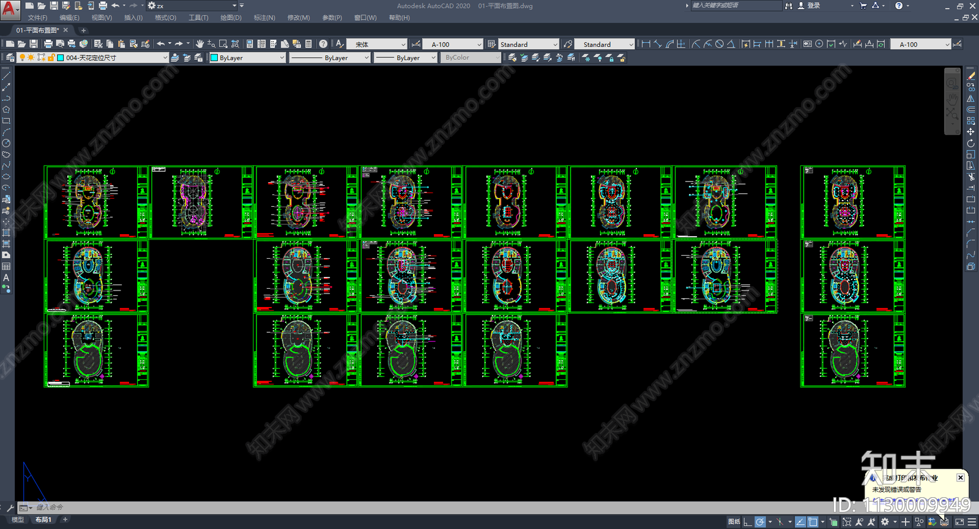Expand the zx workspace dropdown
The height and width of the screenshot is (529, 979).
tap(192, 6)
